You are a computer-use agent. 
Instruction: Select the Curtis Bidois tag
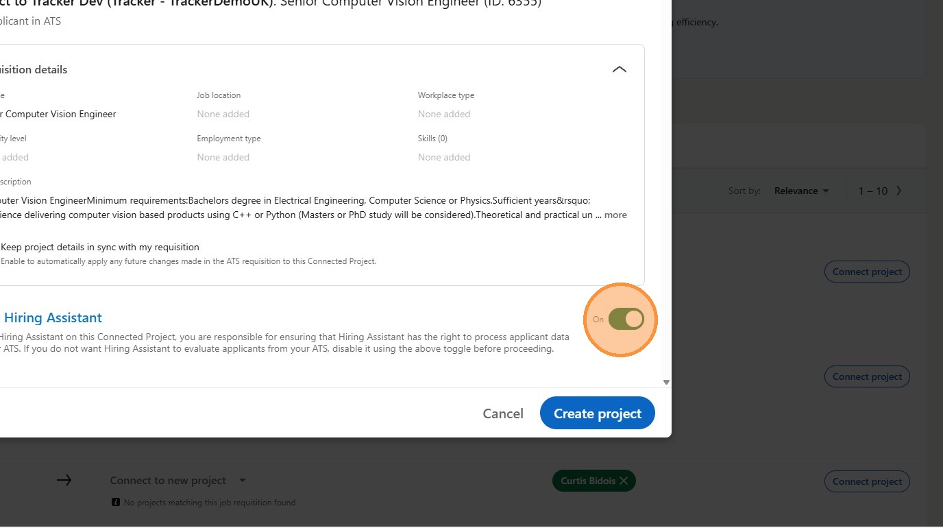click(587, 481)
